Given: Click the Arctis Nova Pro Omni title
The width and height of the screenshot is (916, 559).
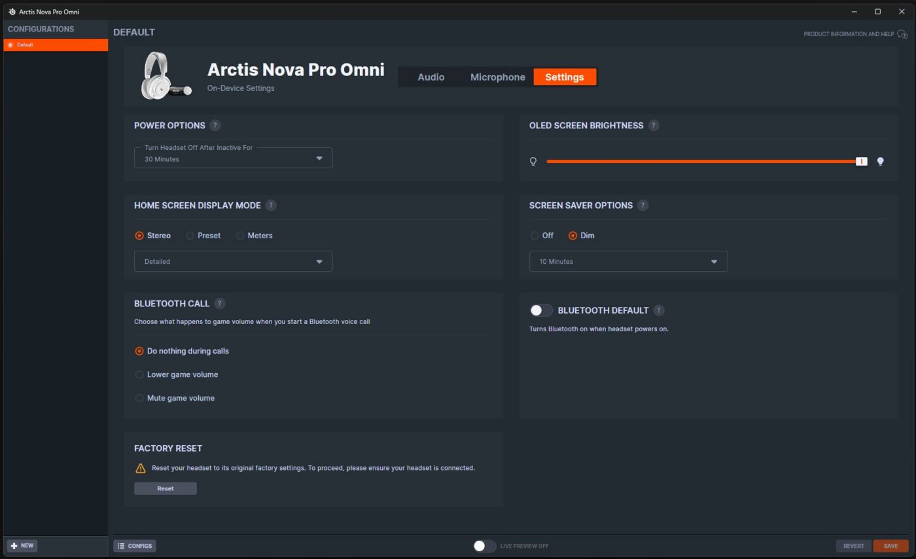Looking at the screenshot, I should [296, 69].
